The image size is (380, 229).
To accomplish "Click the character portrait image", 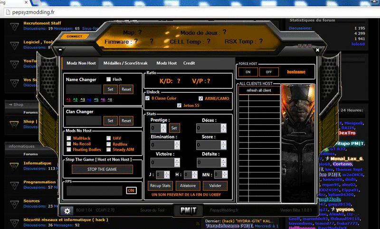I will [298, 143].
